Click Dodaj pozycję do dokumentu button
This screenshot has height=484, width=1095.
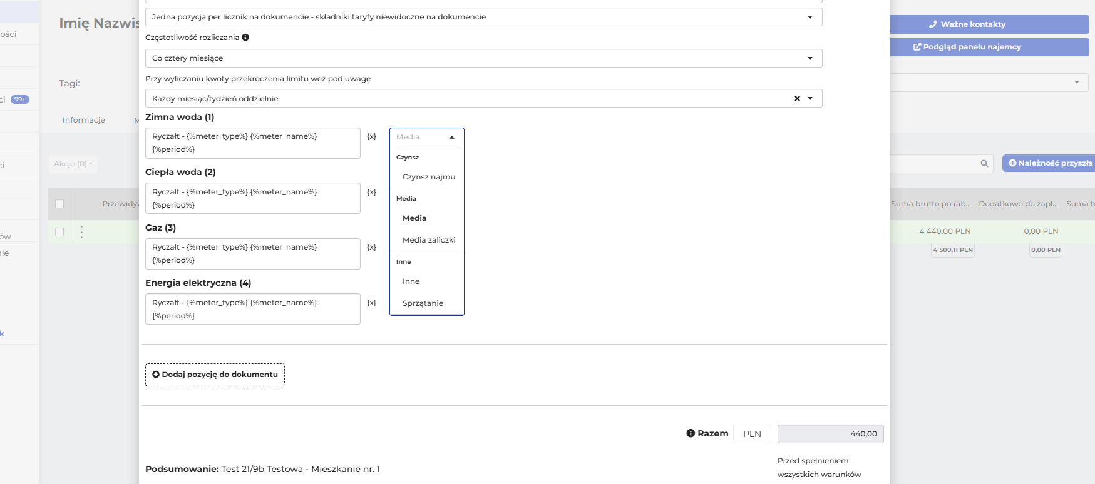(x=215, y=375)
